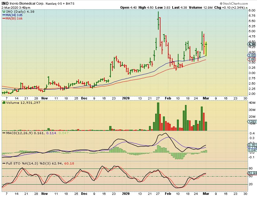Click the 6.00 label on price axis
This screenshot has height=197, width=257.
tap(252, 11)
